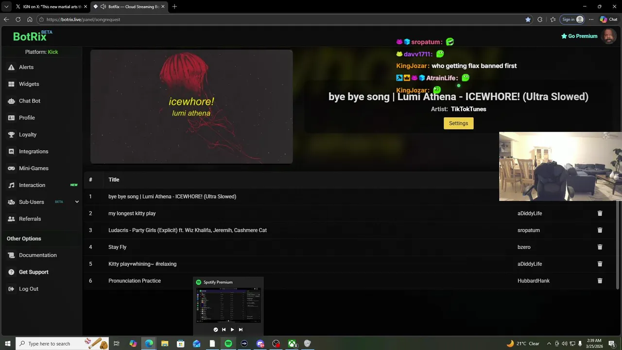Close the IGN on X tab
622x350 pixels.
coord(85,6)
